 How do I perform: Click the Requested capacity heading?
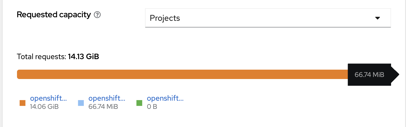54,15
